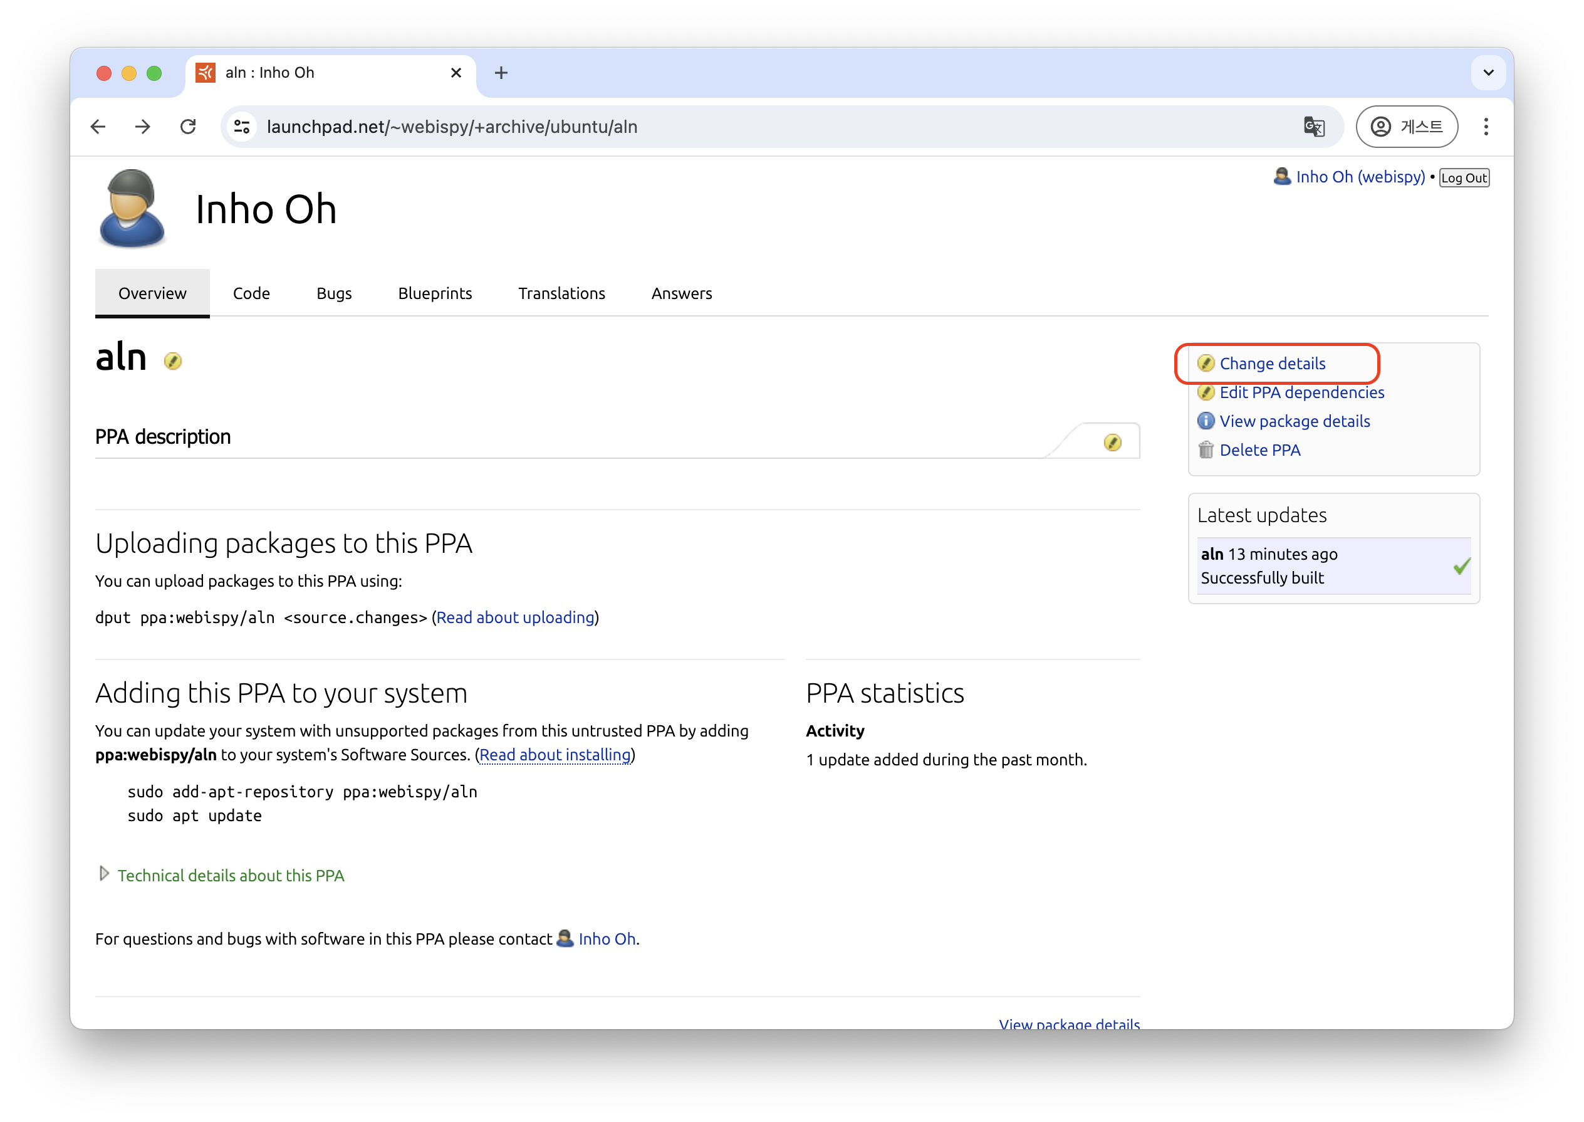
Task: Open the Read about uploading link
Action: click(515, 617)
